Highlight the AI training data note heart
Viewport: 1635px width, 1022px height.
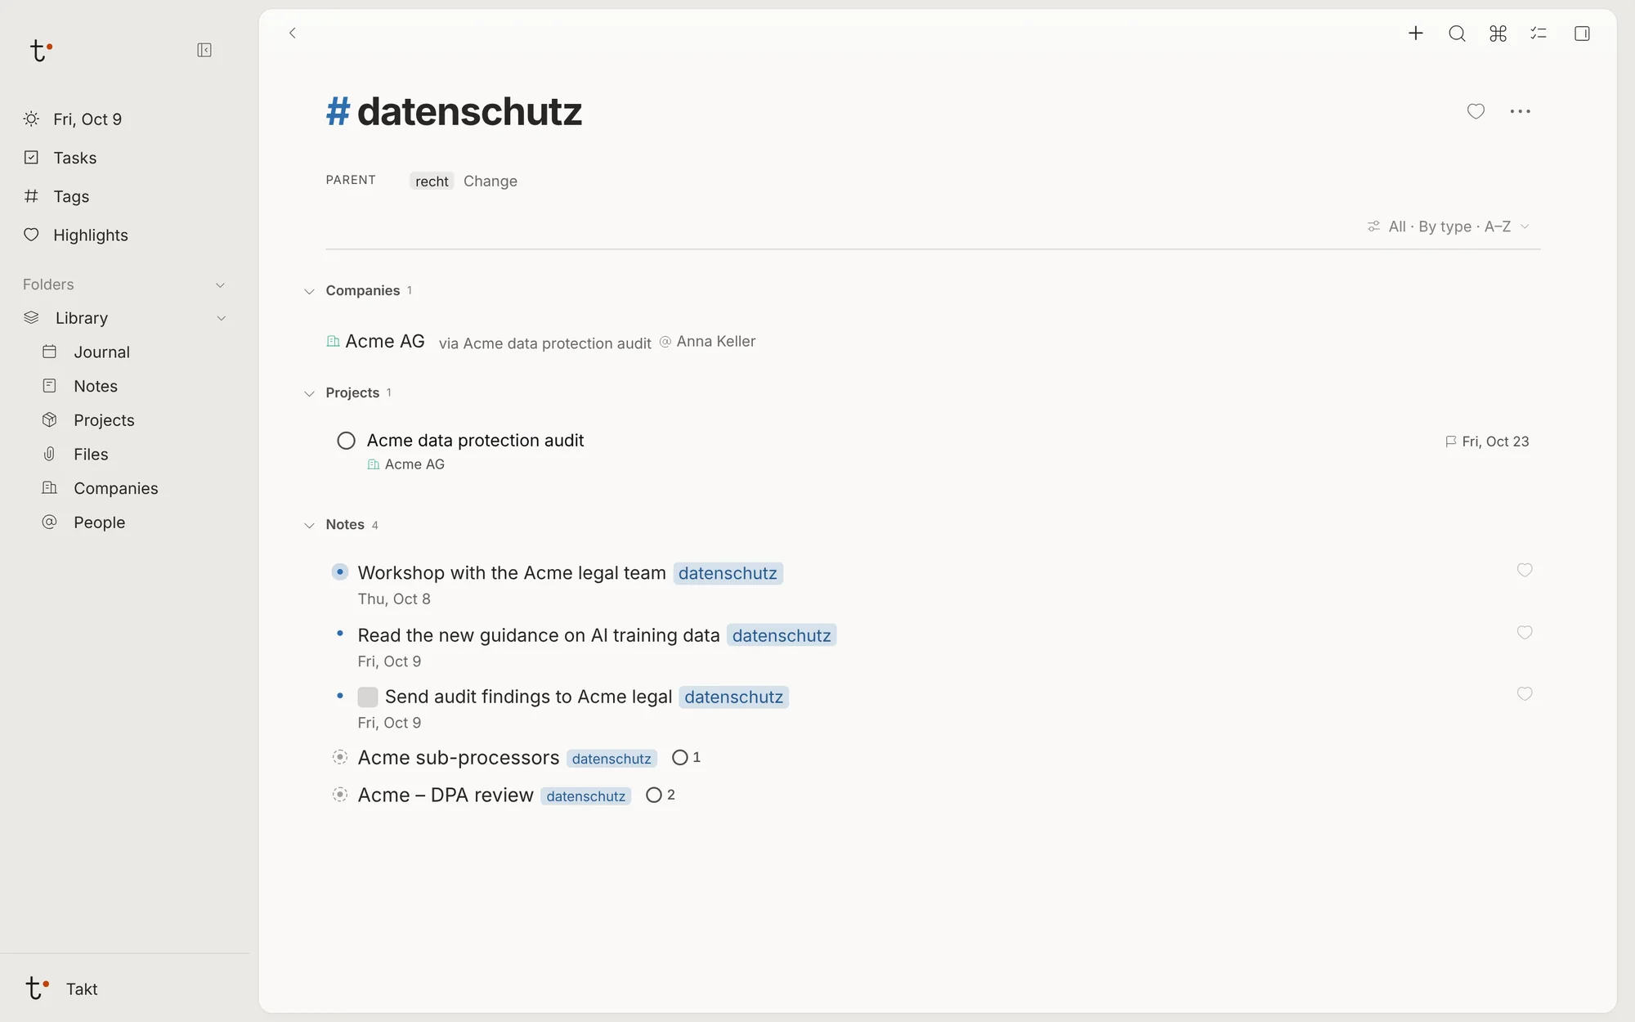(x=1525, y=632)
